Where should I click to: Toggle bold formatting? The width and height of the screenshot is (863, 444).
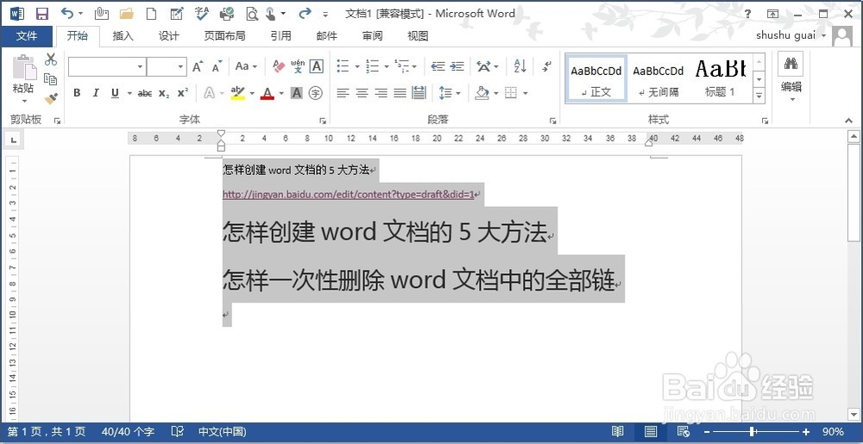coord(77,93)
